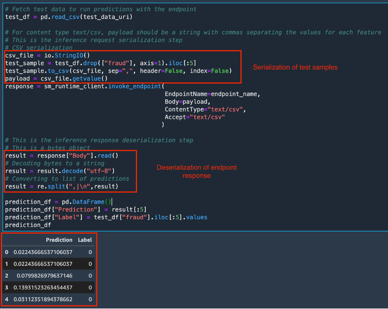Click the invoke_endpoint call line
388x309 pixels.
85,86
